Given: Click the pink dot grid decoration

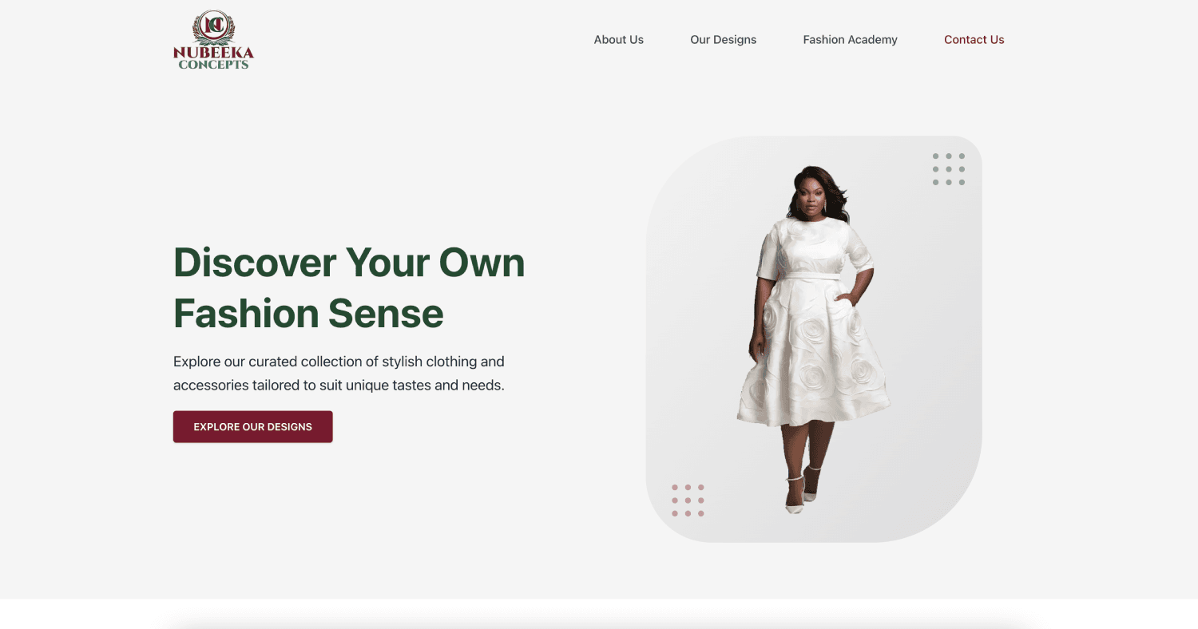Looking at the screenshot, I should tap(688, 500).
